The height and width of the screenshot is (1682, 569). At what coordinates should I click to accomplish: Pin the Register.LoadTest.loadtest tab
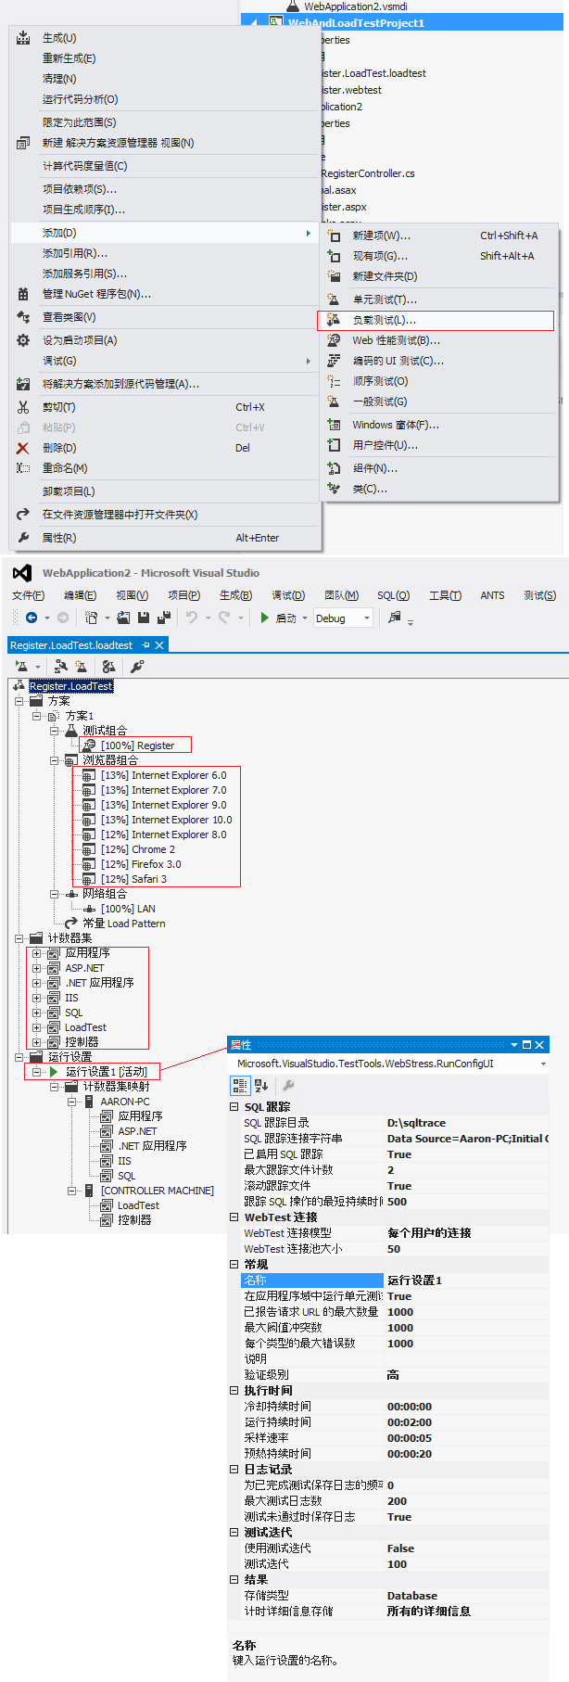pos(145,644)
